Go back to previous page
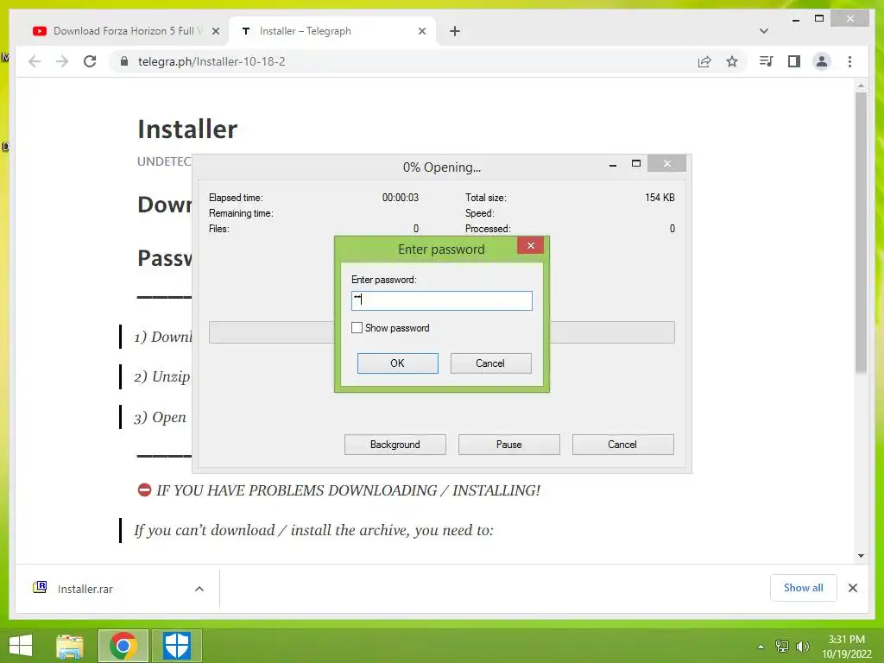This screenshot has height=663, width=884. (x=35, y=61)
